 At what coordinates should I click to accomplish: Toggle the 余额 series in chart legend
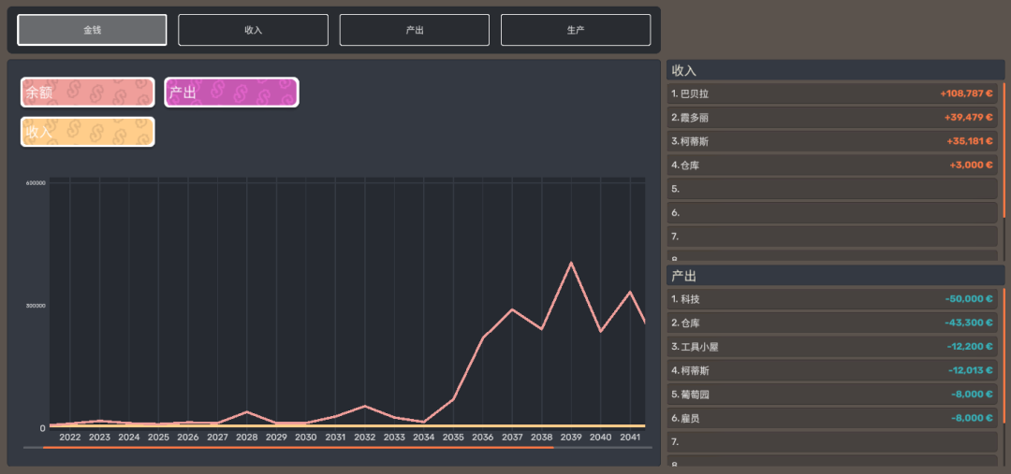click(x=88, y=93)
